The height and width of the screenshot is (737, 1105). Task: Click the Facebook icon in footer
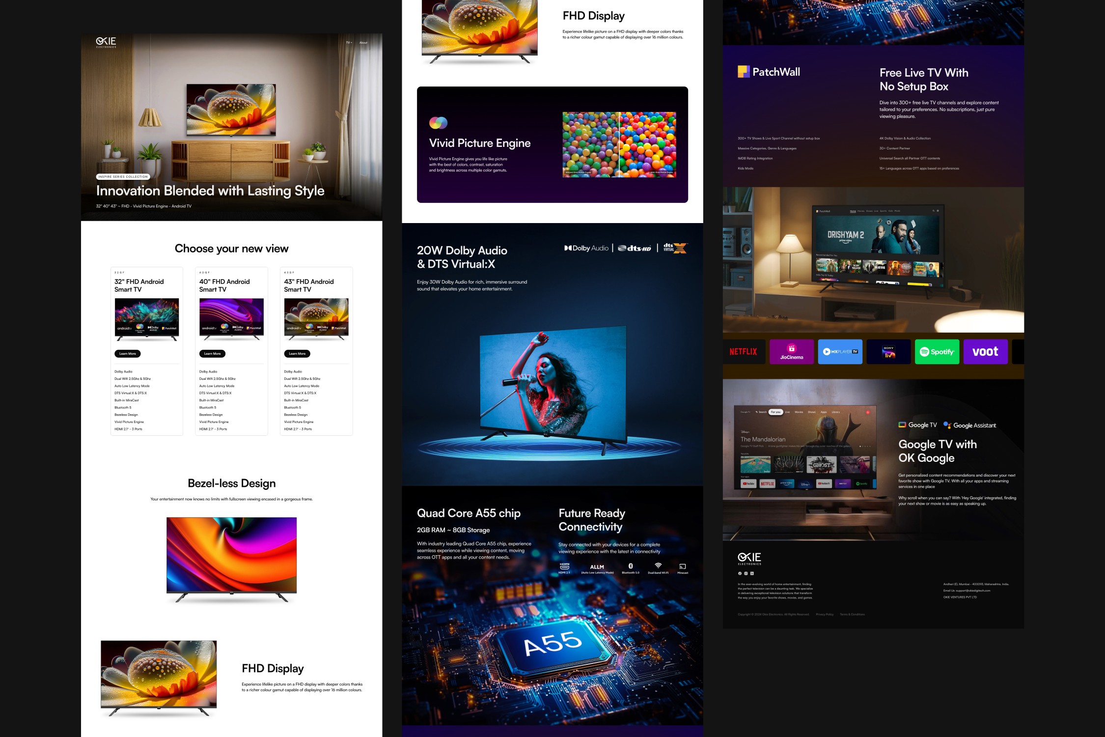click(740, 573)
